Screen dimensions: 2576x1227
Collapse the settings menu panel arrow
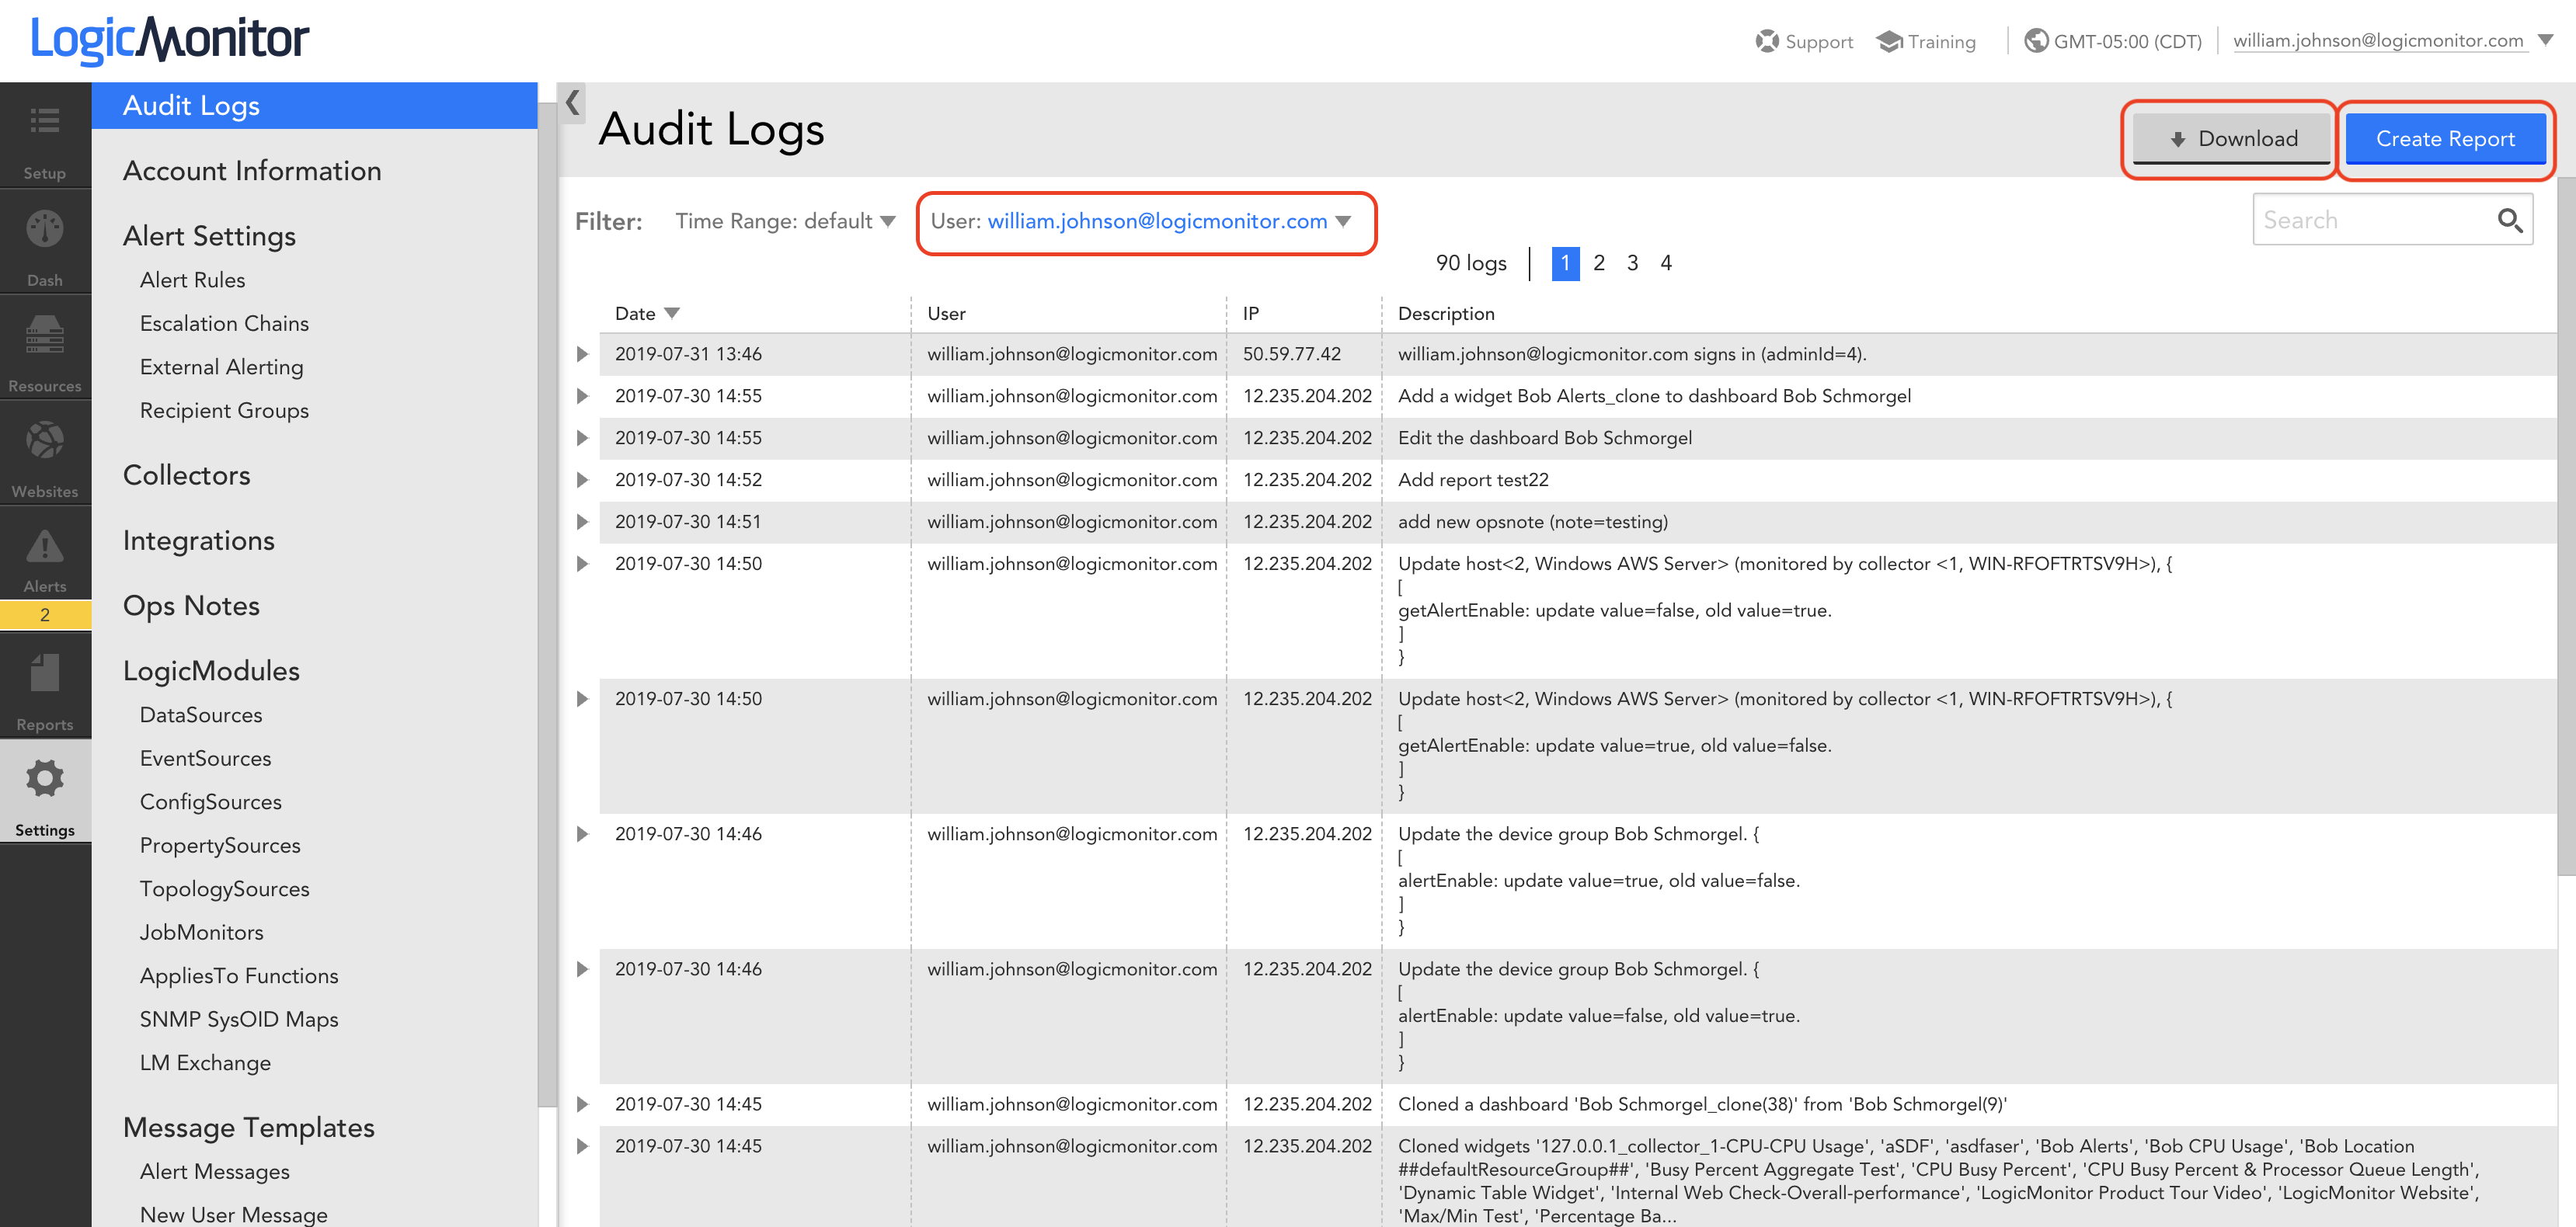click(x=572, y=103)
